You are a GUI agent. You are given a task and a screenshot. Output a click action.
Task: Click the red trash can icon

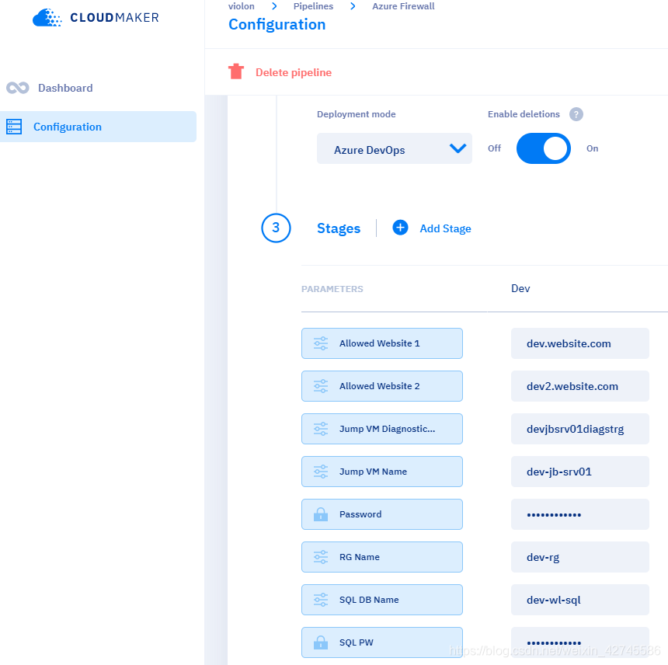coord(236,71)
